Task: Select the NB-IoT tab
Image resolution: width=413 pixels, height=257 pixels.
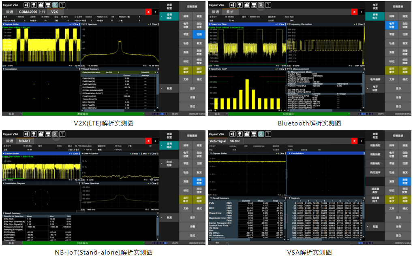Action: (x=25, y=141)
